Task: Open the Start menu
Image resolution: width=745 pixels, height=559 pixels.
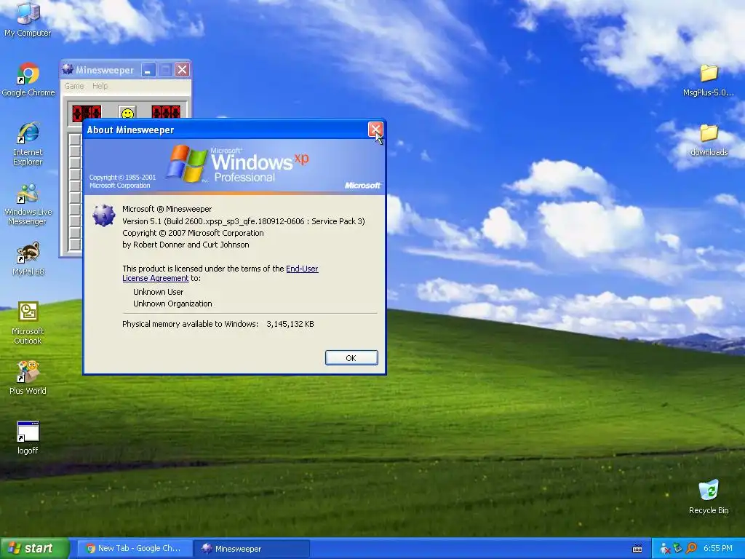Action: click(x=34, y=549)
